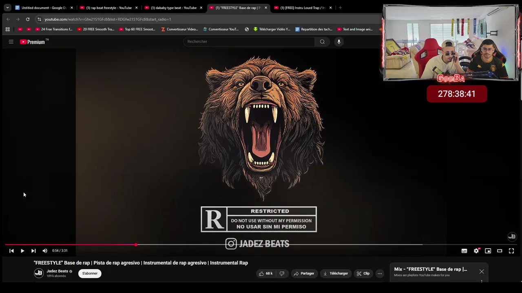Share the video via Partager
The height and width of the screenshot is (293, 522).
[304, 273]
